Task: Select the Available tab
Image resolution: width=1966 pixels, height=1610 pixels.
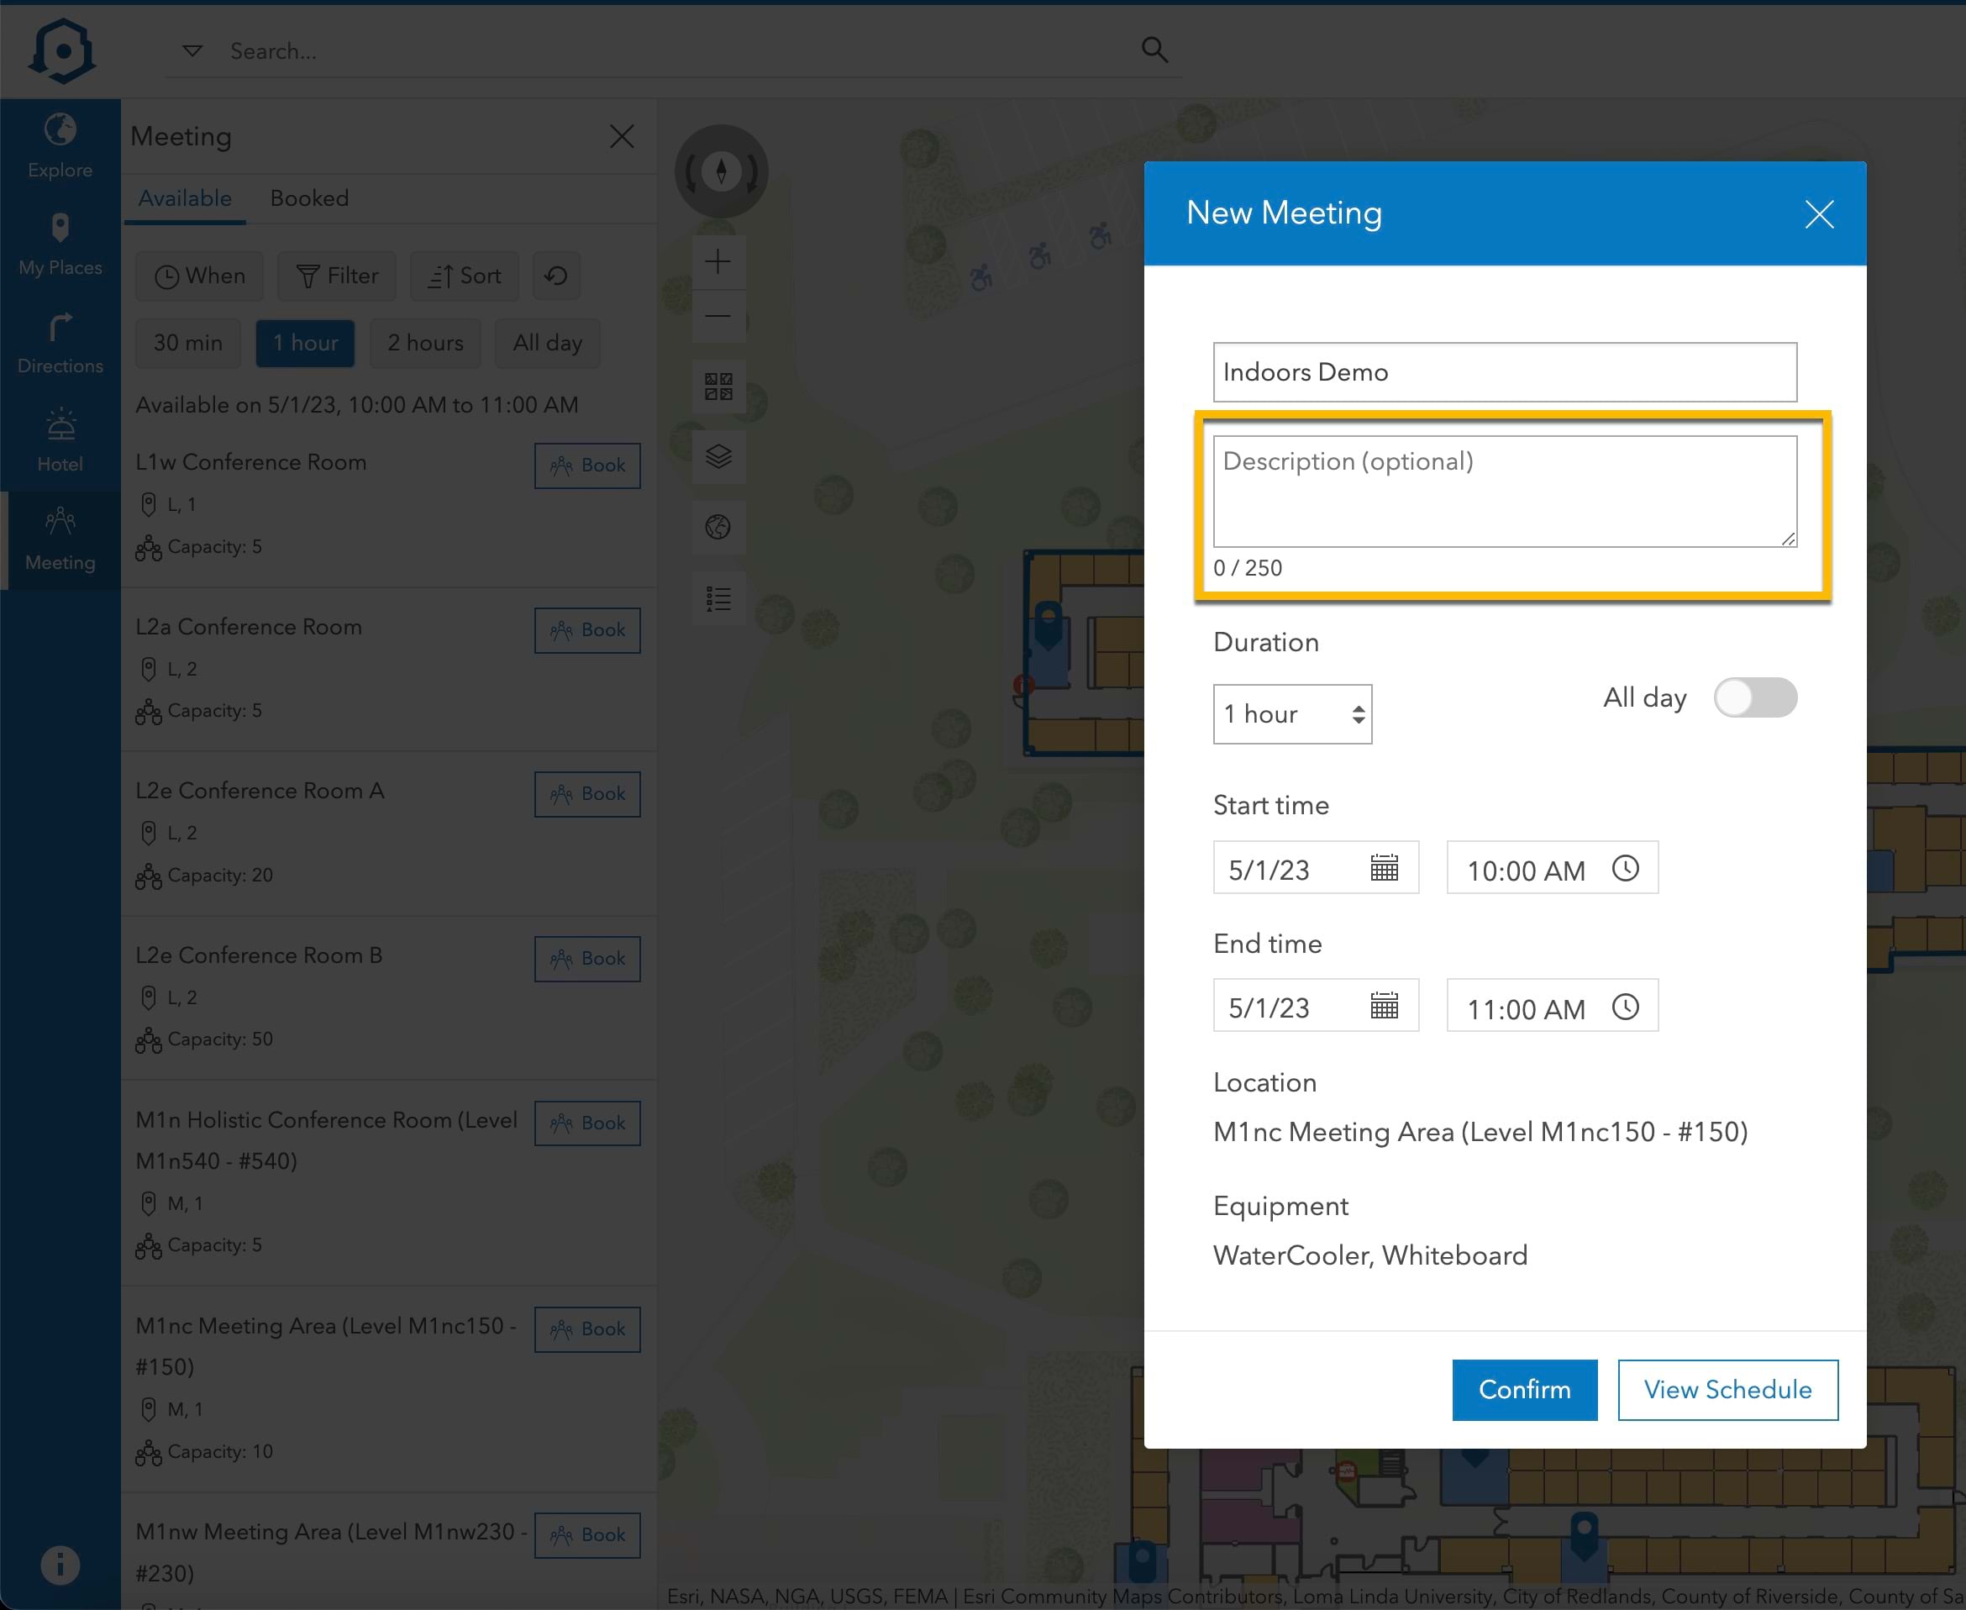Action: (x=185, y=198)
